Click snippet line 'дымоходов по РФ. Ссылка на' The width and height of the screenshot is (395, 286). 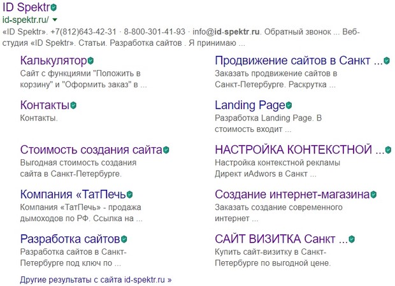pos(77,218)
